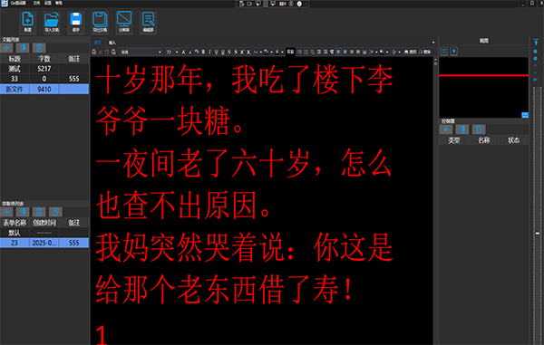Open the 文件 menu
Screen dimensions: 544x345
(36, 3)
